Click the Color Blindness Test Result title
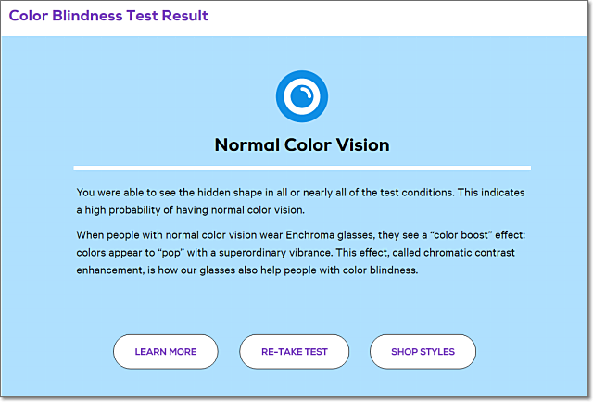This screenshot has width=593, height=402. (x=108, y=16)
